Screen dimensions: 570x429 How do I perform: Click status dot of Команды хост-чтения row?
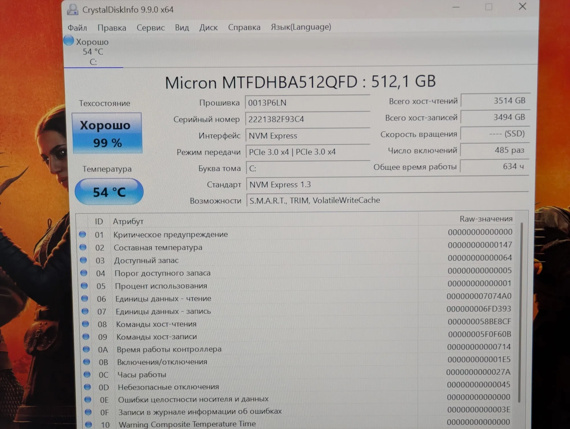[85, 324]
